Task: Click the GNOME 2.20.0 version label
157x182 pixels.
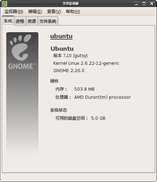Action: point(69,71)
